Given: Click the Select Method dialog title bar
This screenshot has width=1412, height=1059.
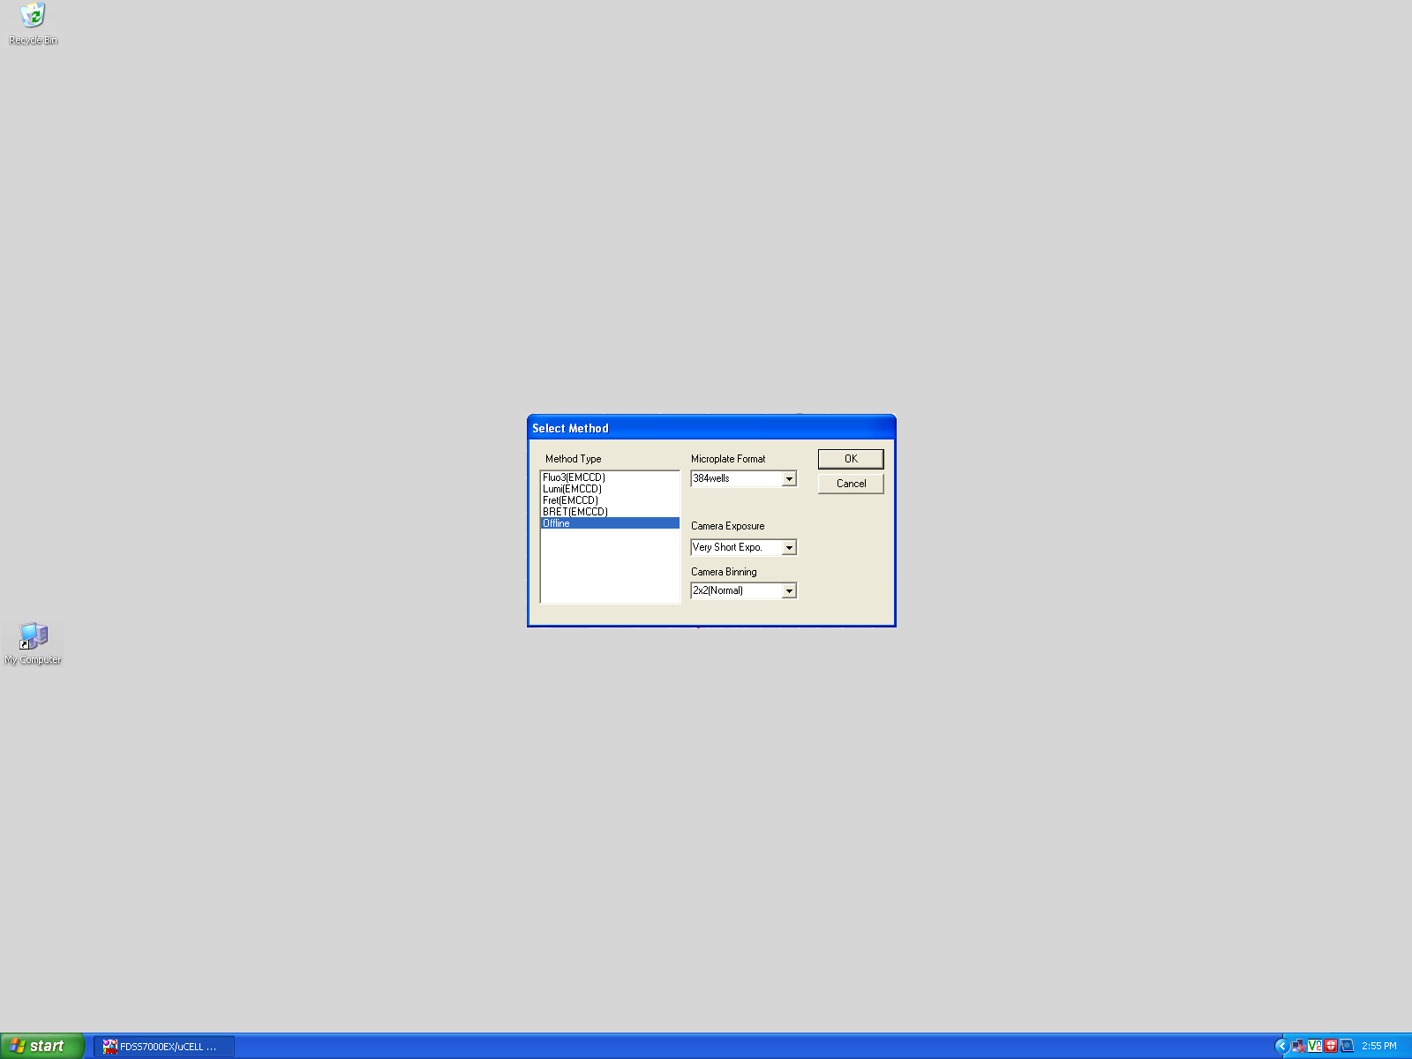Looking at the screenshot, I should 711,428.
